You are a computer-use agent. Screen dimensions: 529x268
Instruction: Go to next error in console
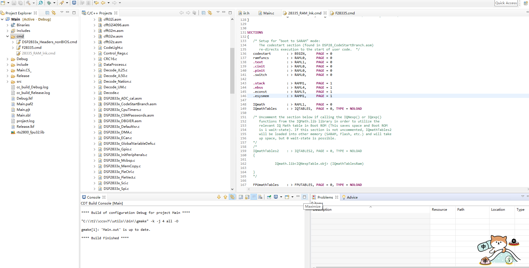pyautogui.click(x=219, y=197)
